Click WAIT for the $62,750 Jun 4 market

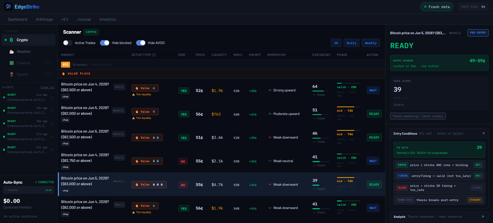pyautogui.click(x=373, y=161)
